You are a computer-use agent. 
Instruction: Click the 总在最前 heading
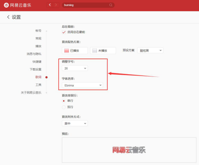tap(68, 27)
